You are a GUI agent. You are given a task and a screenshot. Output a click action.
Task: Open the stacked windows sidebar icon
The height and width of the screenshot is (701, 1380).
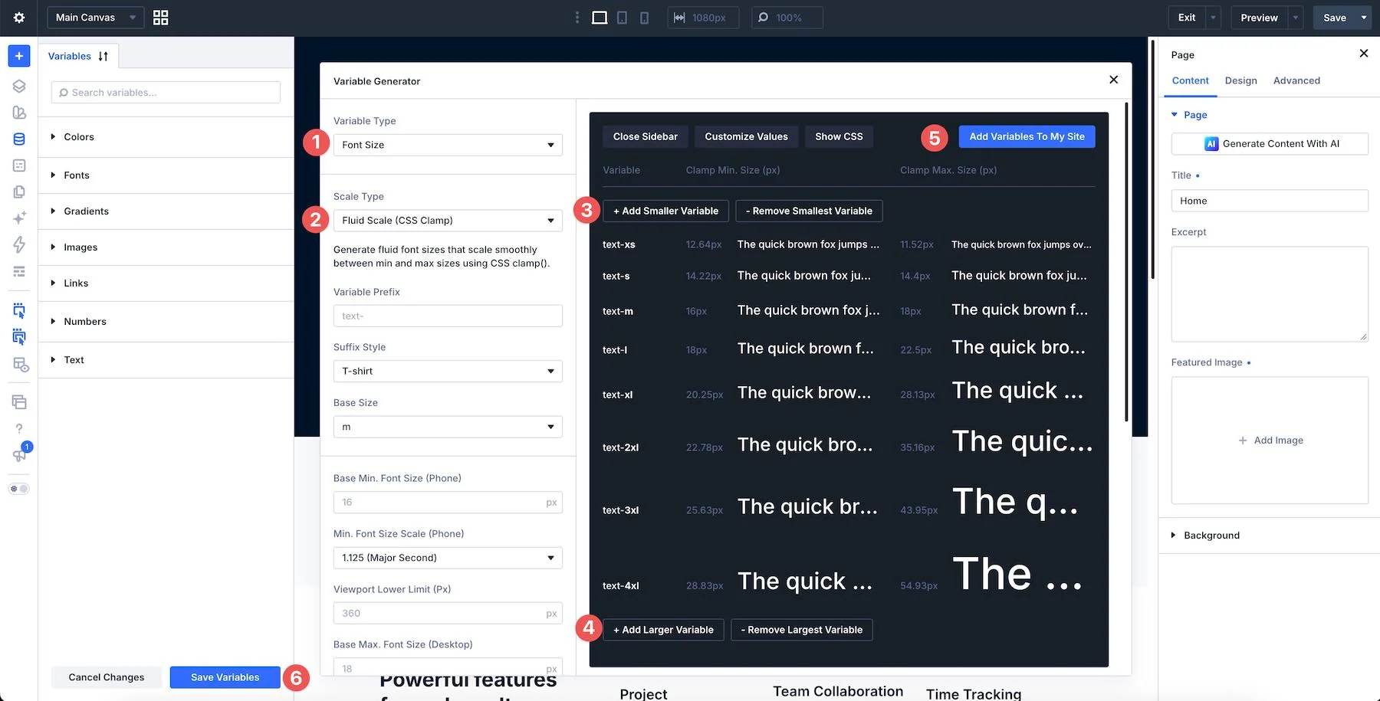tap(19, 402)
